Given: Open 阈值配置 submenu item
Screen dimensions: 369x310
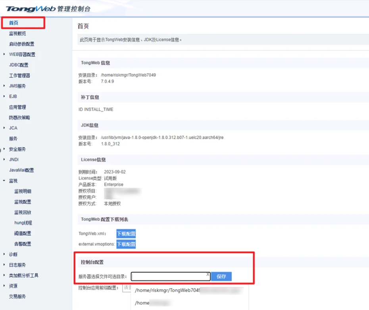Looking at the screenshot, I should (23, 233).
